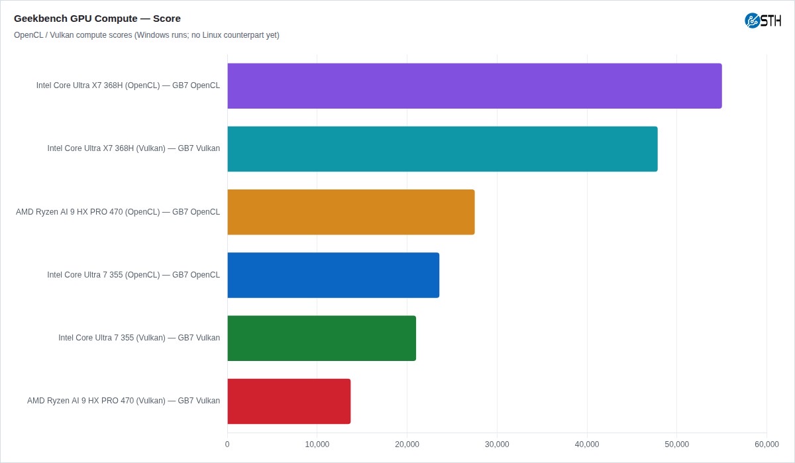Select the blue Core Ultra 7 355 OpenCL bar
This screenshot has width=795, height=463.
click(x=333, y=275)
